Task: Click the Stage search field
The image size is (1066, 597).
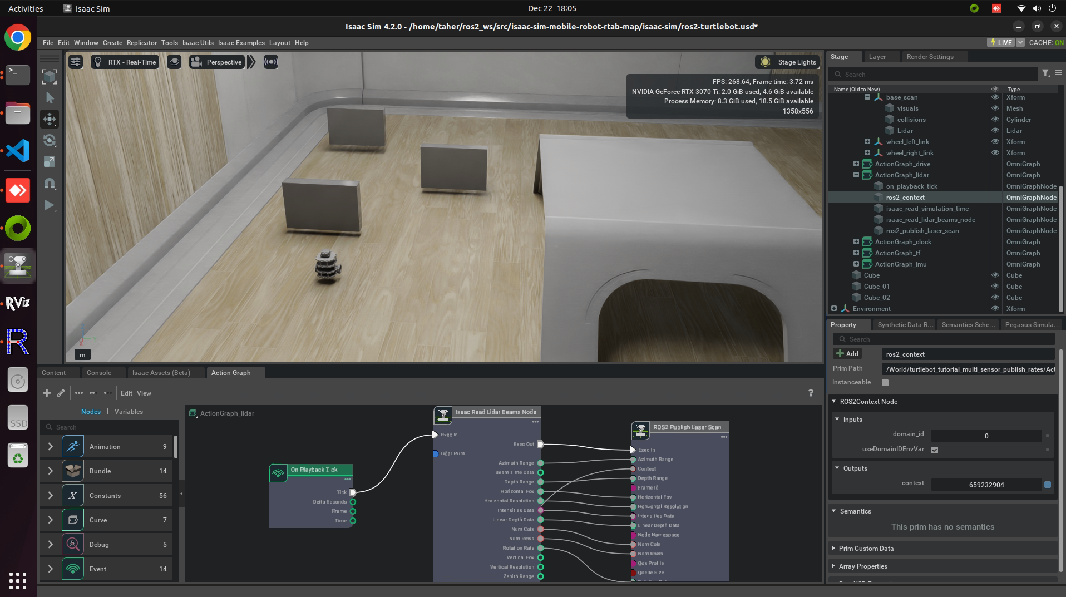Action: [x=934, y=74]
